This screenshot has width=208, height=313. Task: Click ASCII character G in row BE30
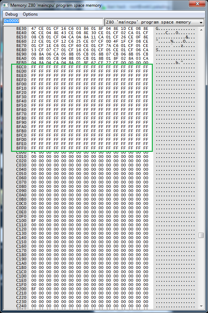(157, 28)
